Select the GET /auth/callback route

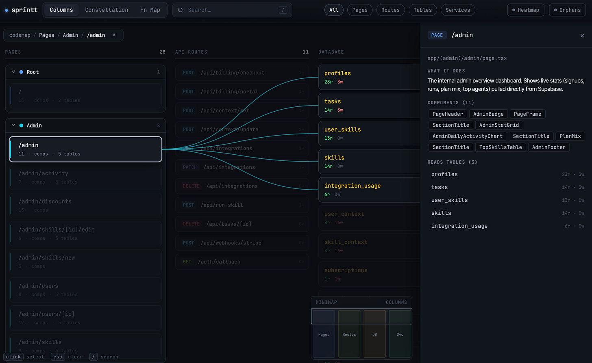(242, 262)
